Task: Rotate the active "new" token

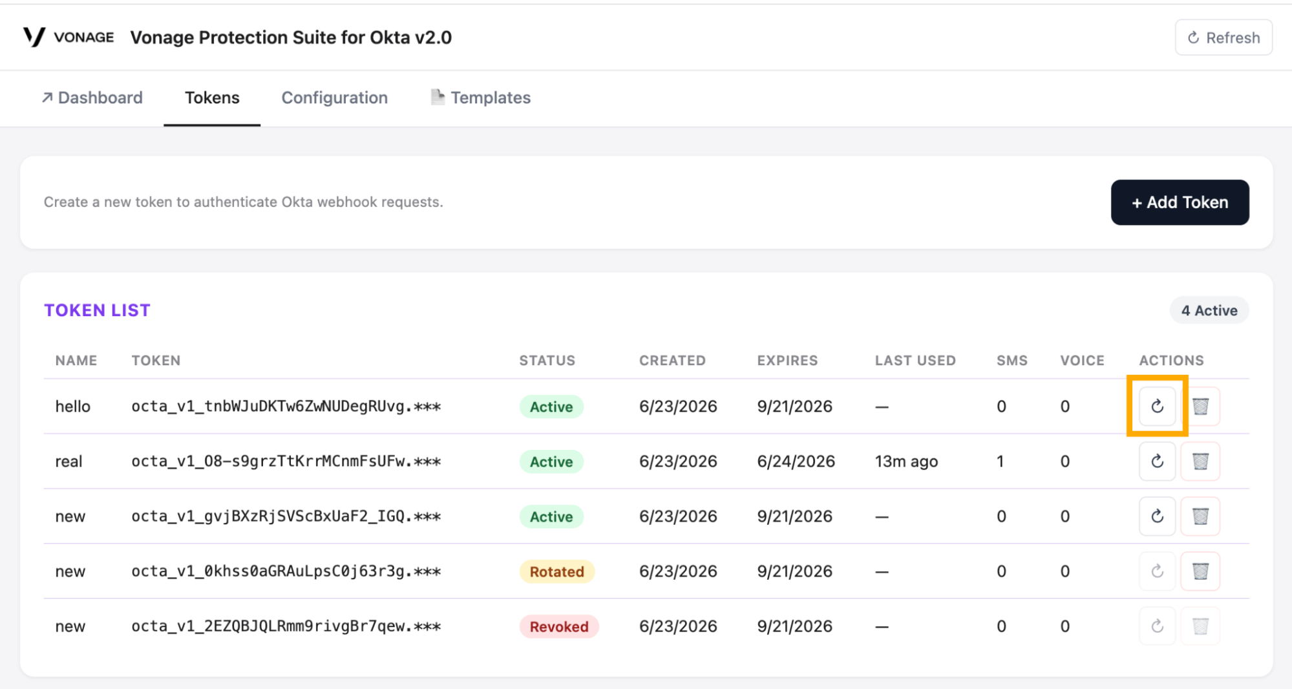Action: tap(1157, 516)
